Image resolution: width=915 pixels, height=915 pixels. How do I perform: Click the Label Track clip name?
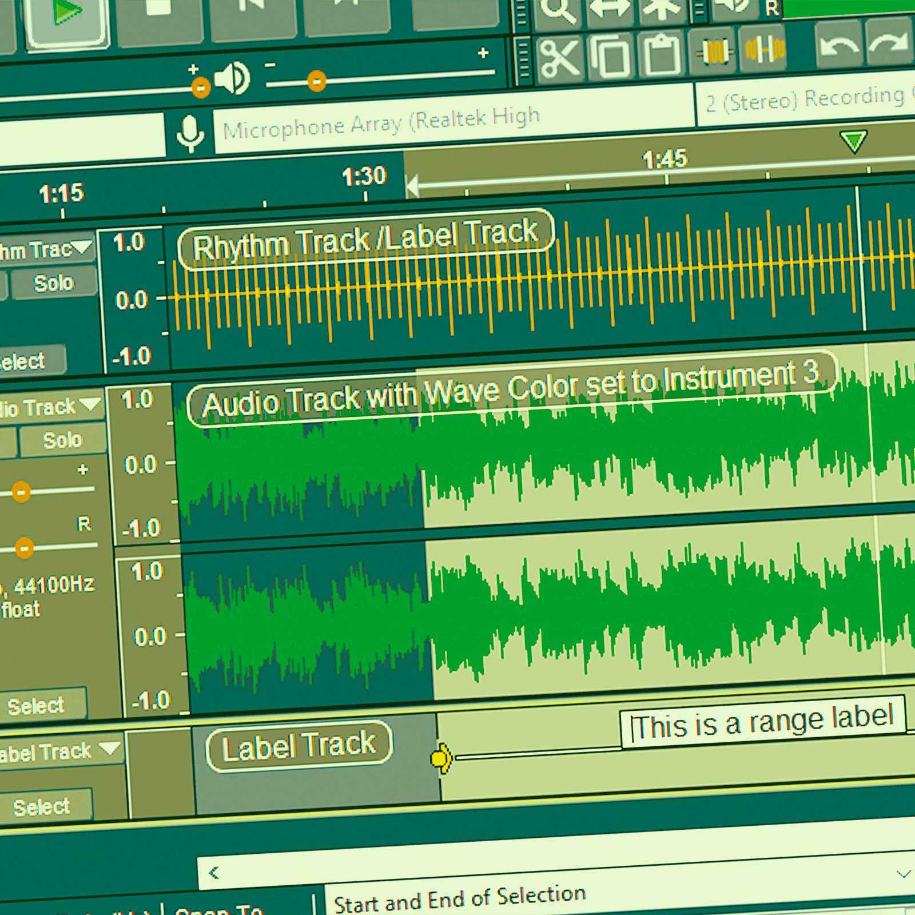tap(299, 746)
